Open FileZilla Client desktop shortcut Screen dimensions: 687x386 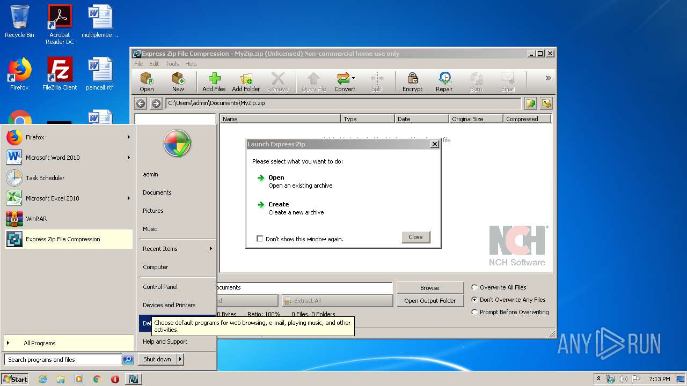tap(60, 74)
